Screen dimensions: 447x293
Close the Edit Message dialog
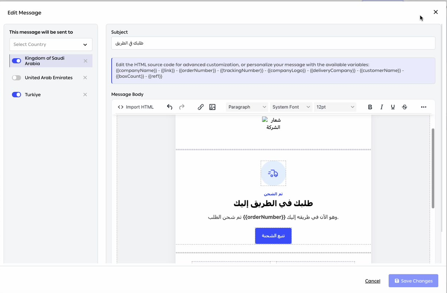(435, 12)
